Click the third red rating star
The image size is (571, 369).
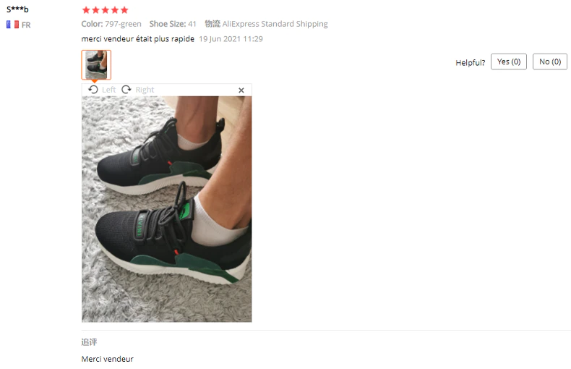[106, 10]
